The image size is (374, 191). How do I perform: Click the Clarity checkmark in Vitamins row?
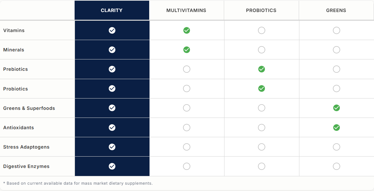pos(112,30)
